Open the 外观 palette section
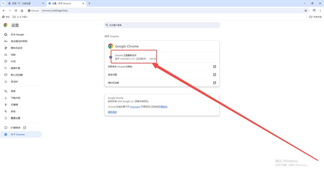 pyautogui.click(x=21, y=62)
